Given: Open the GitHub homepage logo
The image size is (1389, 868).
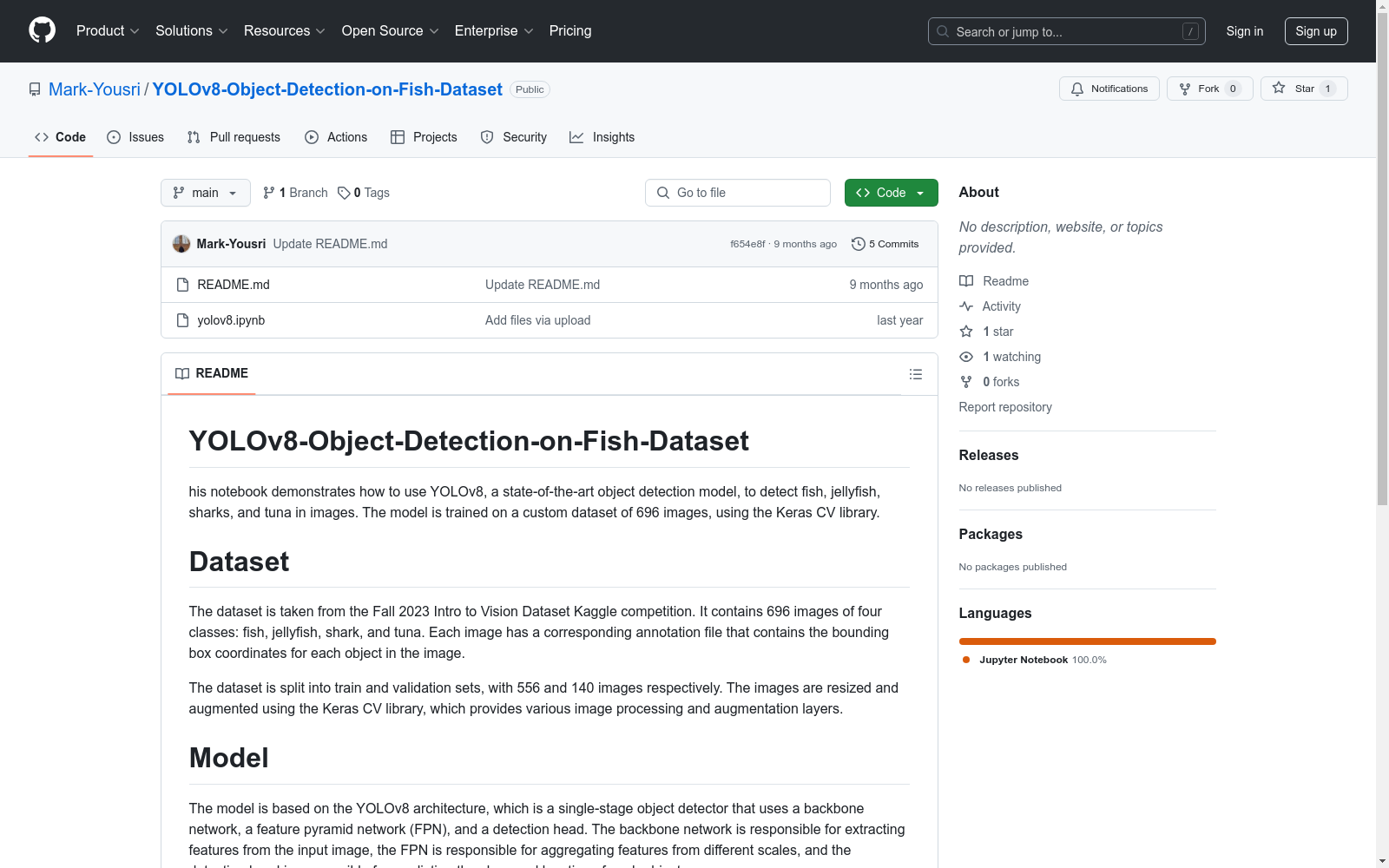Looking at the screenshot, I should [42, 30].
